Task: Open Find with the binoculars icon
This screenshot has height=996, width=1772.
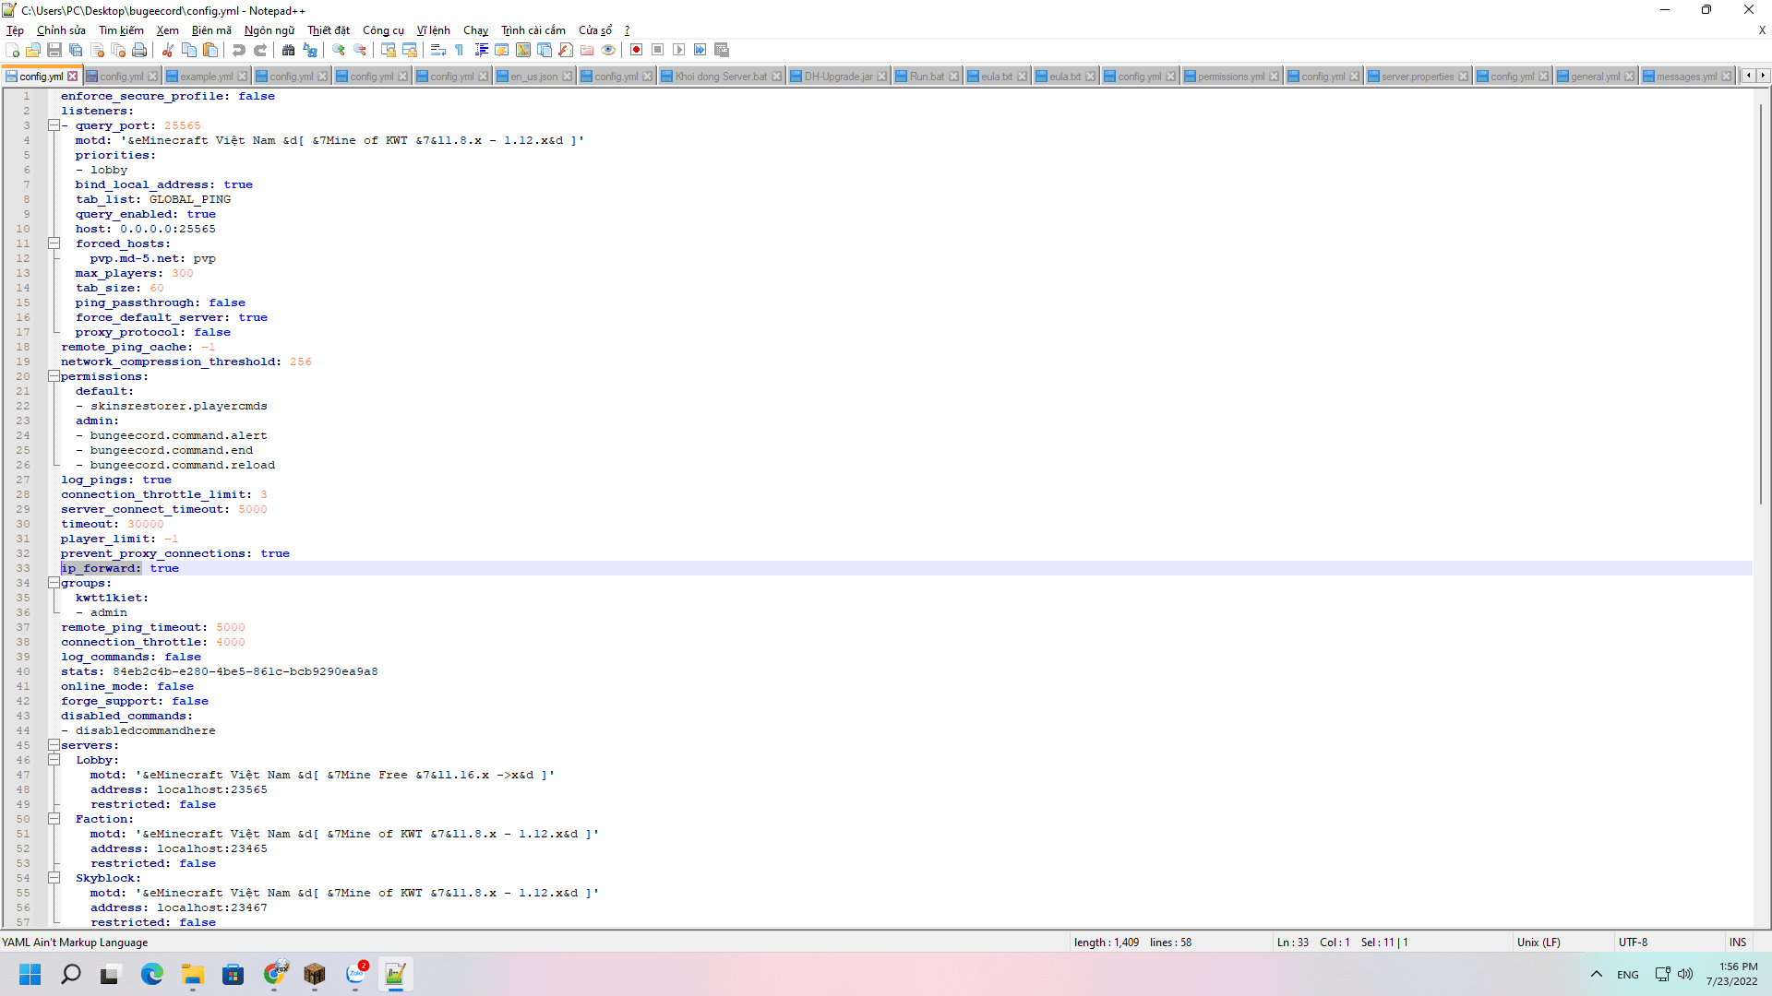Action: coord(289,50)
